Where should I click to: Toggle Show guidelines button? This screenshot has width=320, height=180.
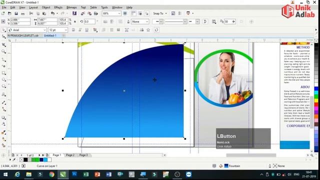tap(146, 13)
